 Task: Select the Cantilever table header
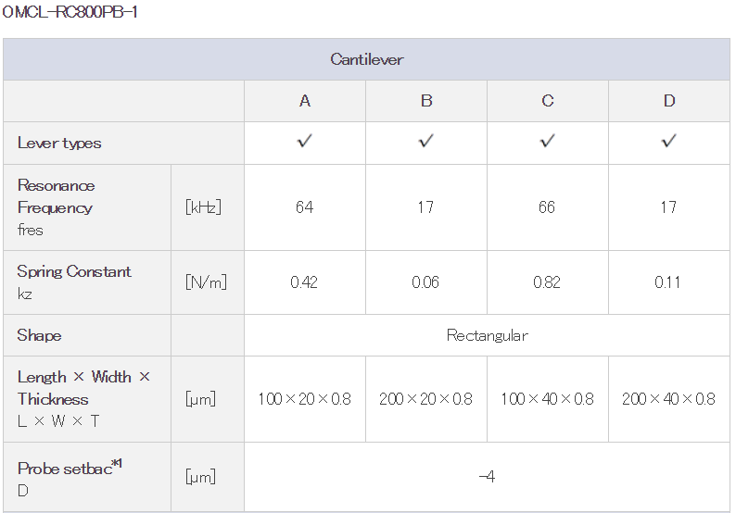pos(366,59)
